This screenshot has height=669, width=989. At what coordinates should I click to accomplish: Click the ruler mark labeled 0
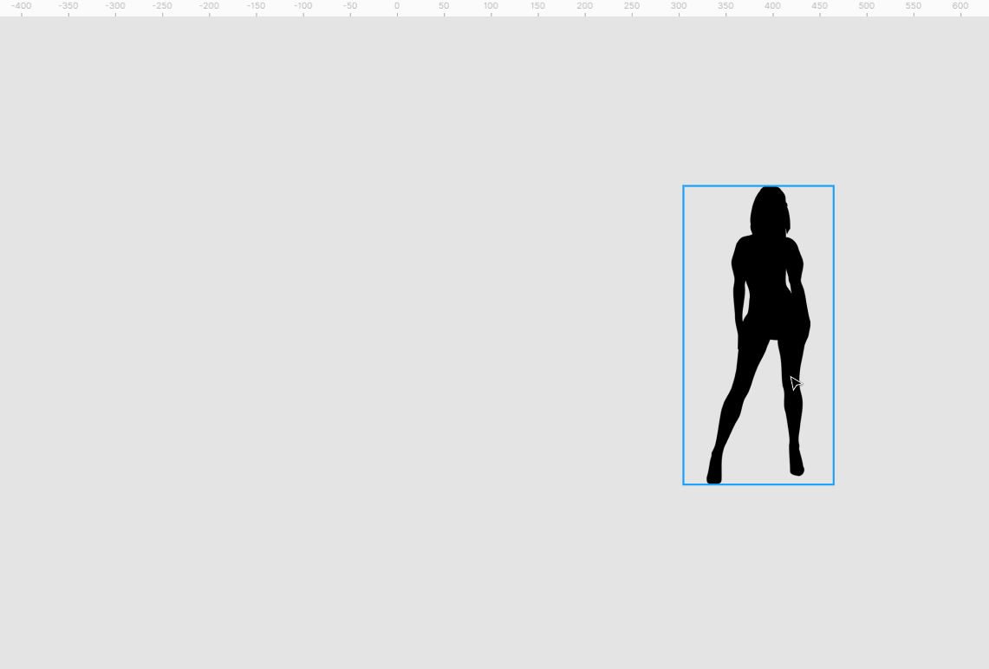tap(397, 6)
